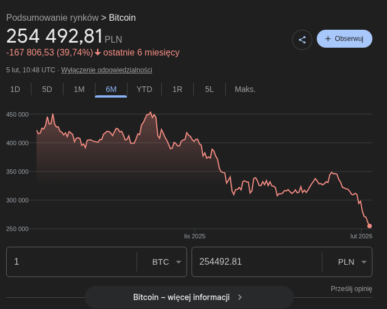Screen dimensions: 387x309
Task: Click the share icon button
Action: [x=302, y=39]
